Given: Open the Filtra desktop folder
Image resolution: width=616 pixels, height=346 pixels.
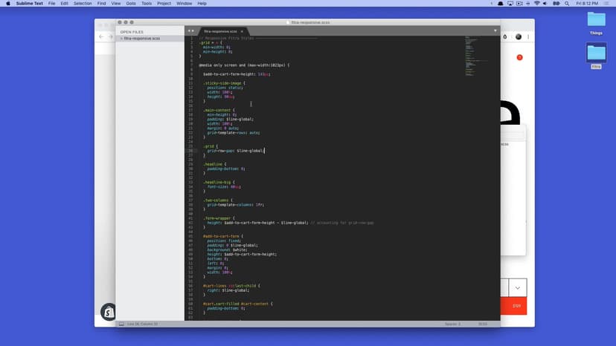Looking at the screenshot, I should pyautogui.click(x=596, y=53).
